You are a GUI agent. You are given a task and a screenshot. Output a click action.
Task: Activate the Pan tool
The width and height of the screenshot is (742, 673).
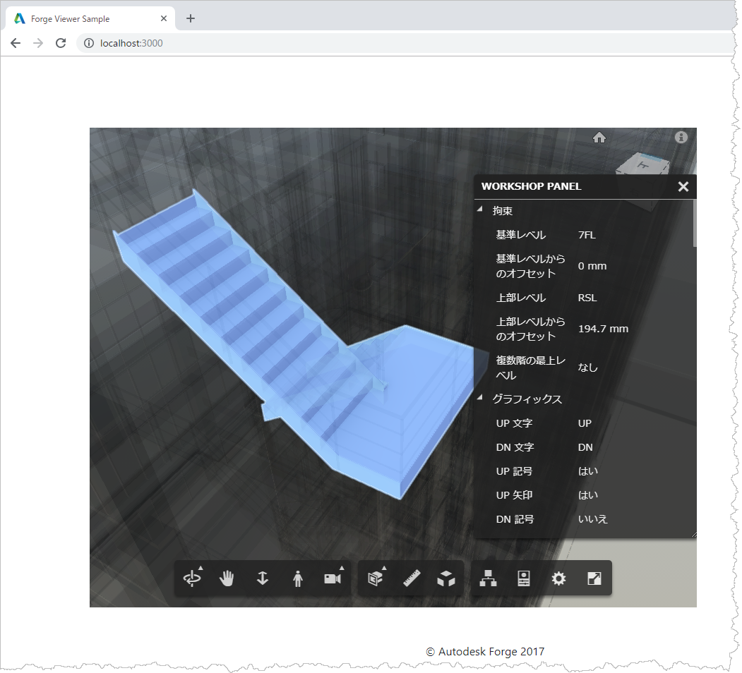coord(227,578)
